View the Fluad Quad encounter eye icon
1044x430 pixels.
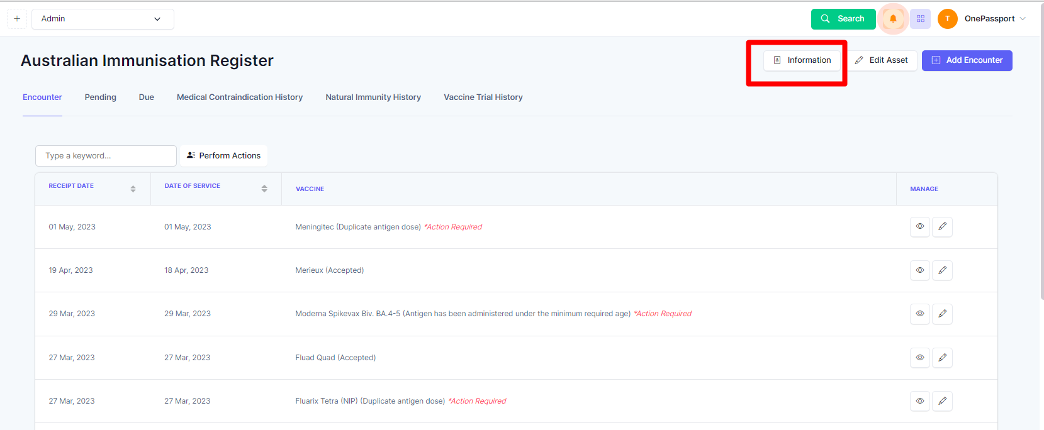[920, 358]
